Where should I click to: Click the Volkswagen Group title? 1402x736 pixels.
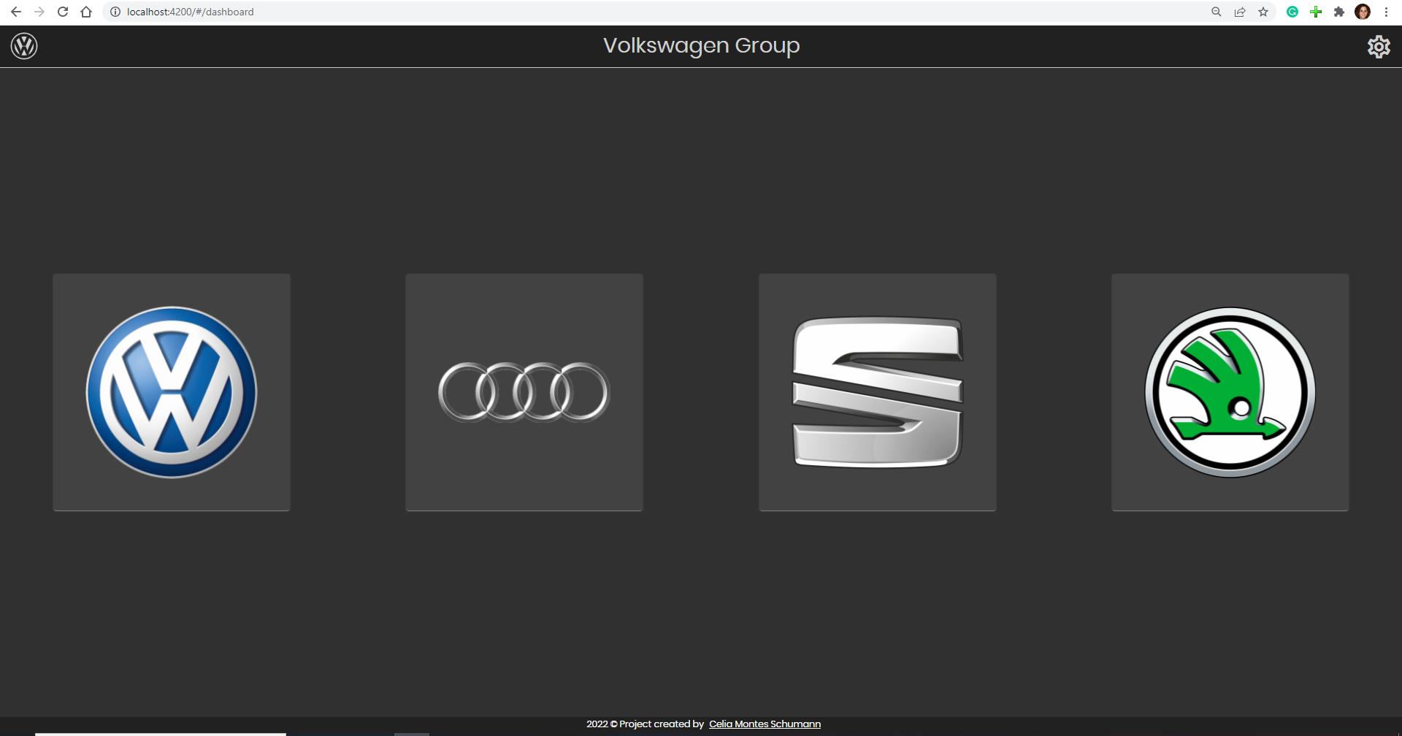(x=701, y=45)
